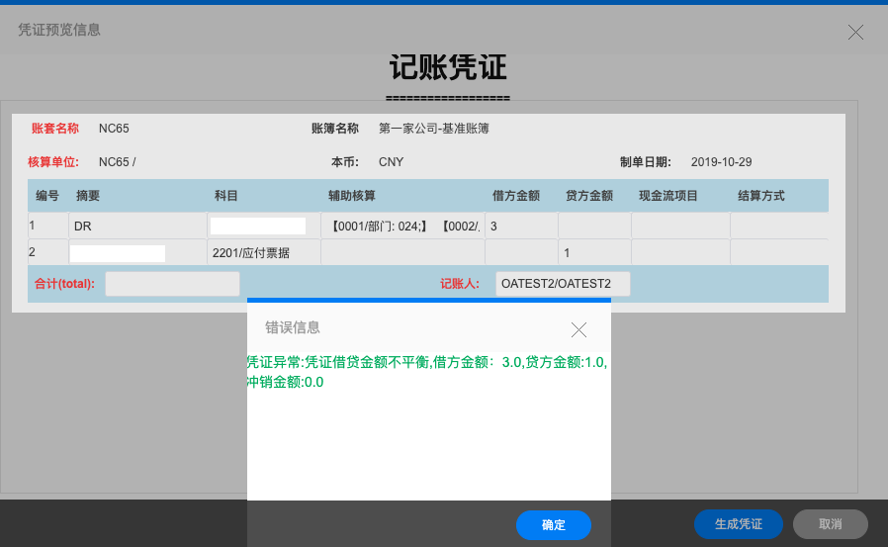Click the 贷方金额 value 1 in row 2
888x547 pixels.
click(x=594, y=252)
